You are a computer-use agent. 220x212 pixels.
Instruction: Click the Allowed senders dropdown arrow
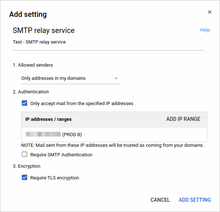click(x=116, y=78)
